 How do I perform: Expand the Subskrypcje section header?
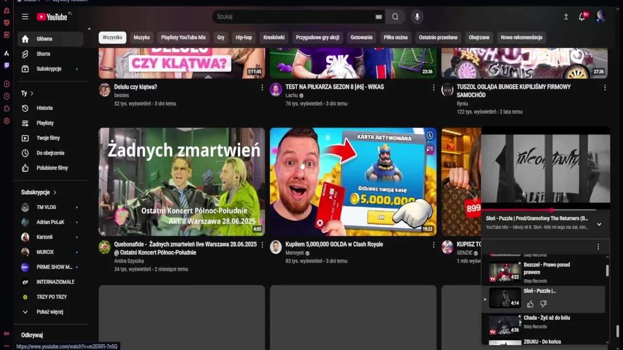(x=39, y=192)
